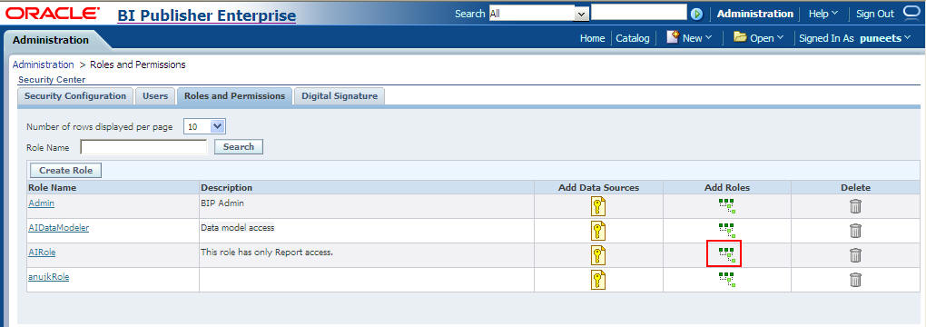
Task: Switch to Digital Signature tab
Action: coord(340,95)
